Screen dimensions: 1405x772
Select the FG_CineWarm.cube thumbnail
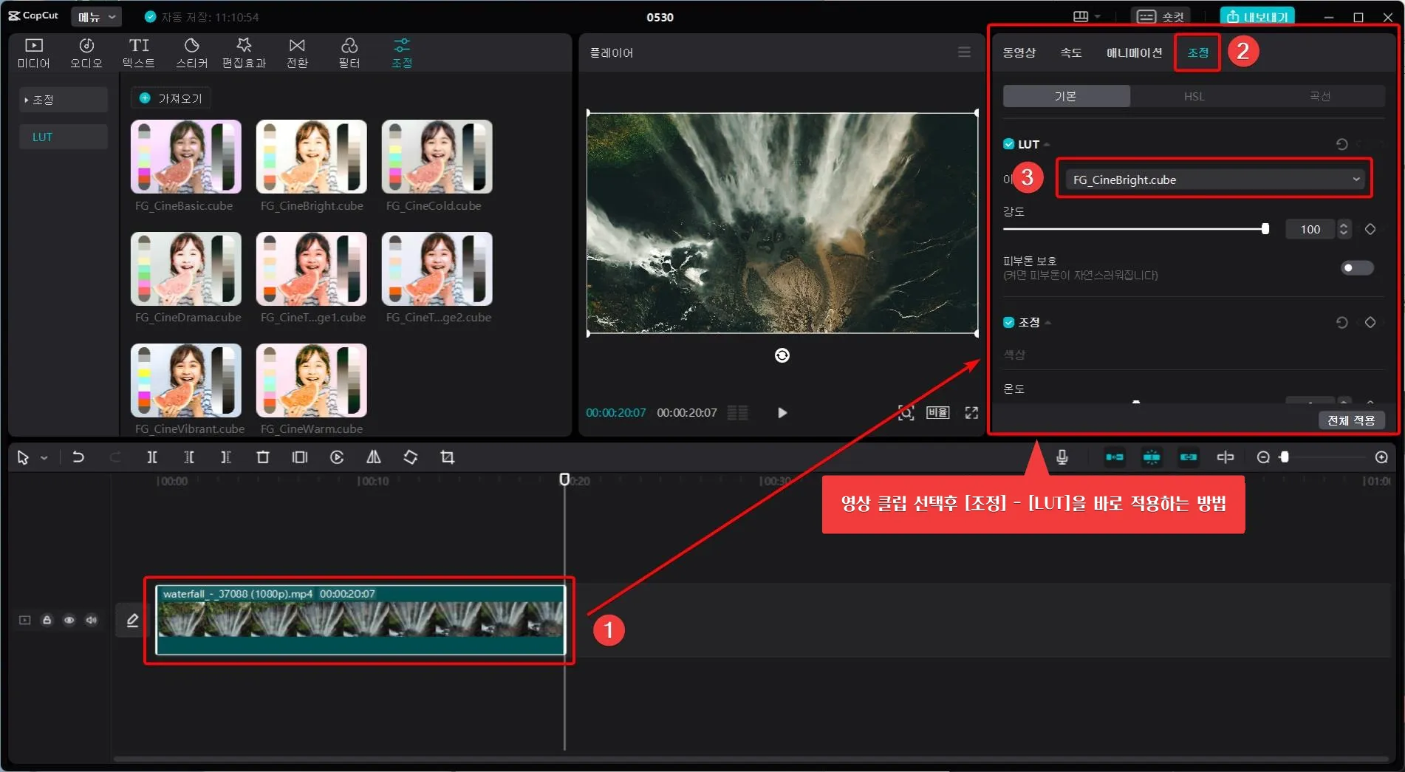click(x=312, y=380)
